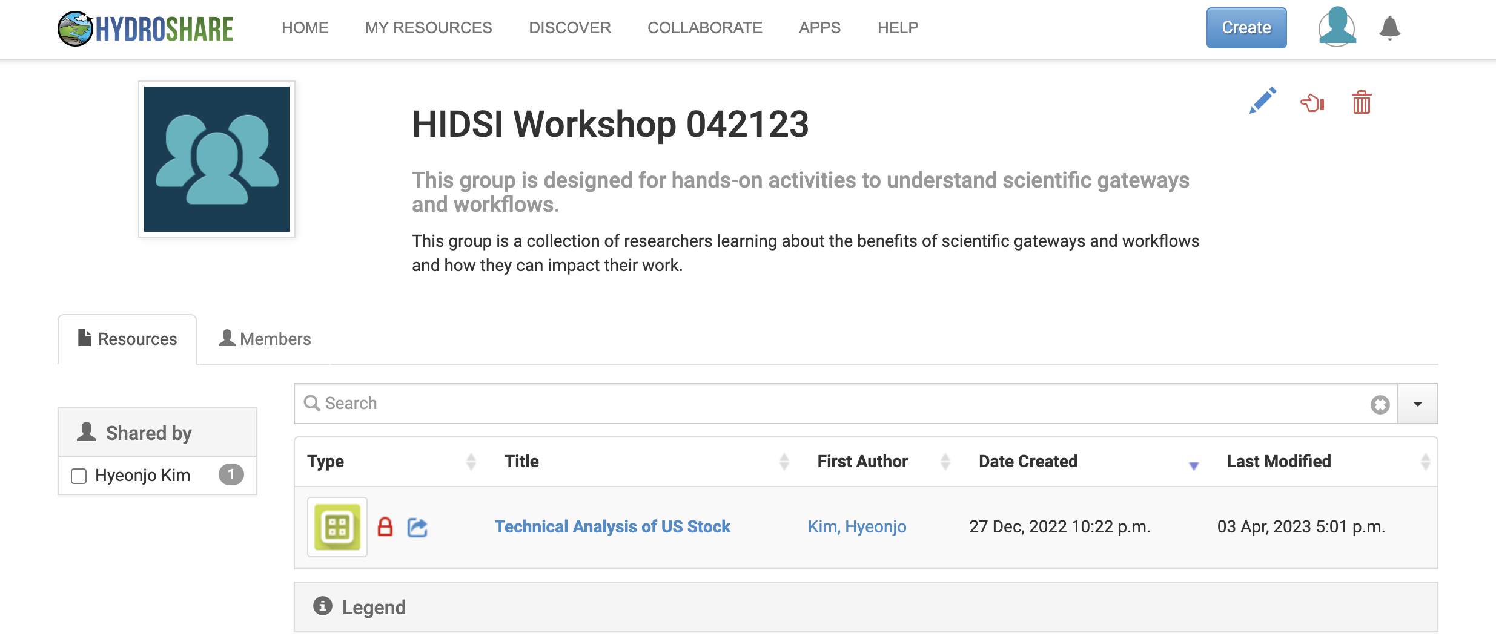Open the DISCOVER page
This screenshot has width=1496, height=639.
click(570, 28)
